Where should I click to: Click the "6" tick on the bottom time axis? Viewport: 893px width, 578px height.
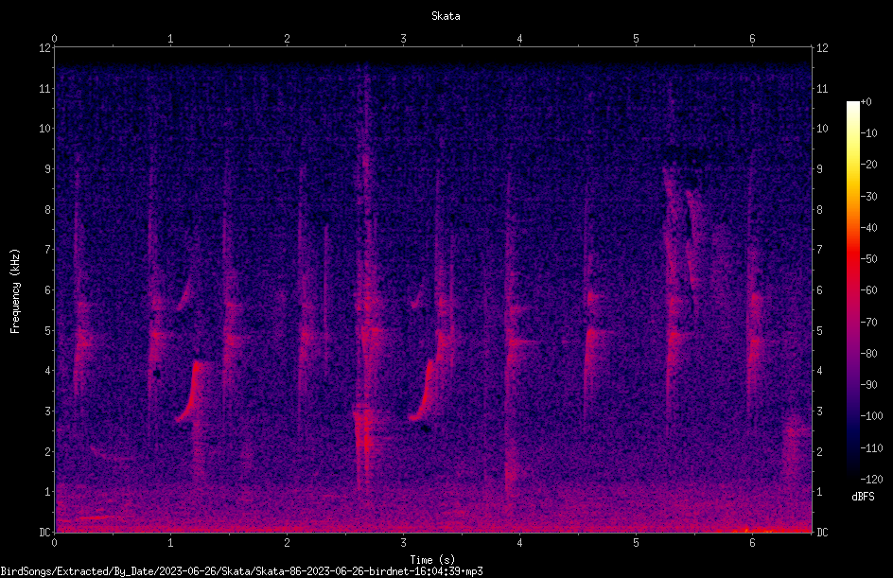tap(752, 543)
